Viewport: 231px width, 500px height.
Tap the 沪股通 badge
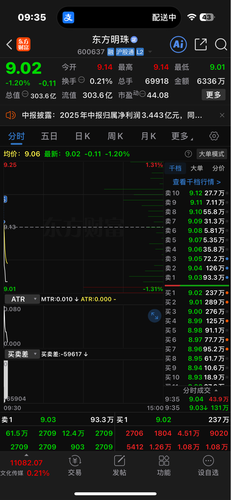[x=125, y=52]
